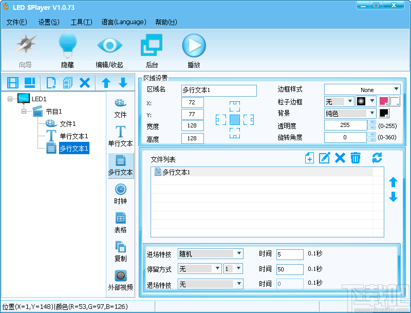Add a new file to the file list

tap(309, 158)
